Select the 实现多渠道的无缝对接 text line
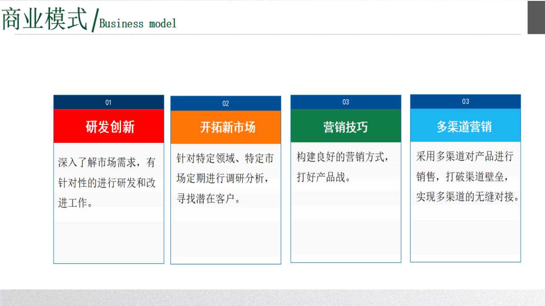Viewport: 545px width, 306px height. pos(467,197)
